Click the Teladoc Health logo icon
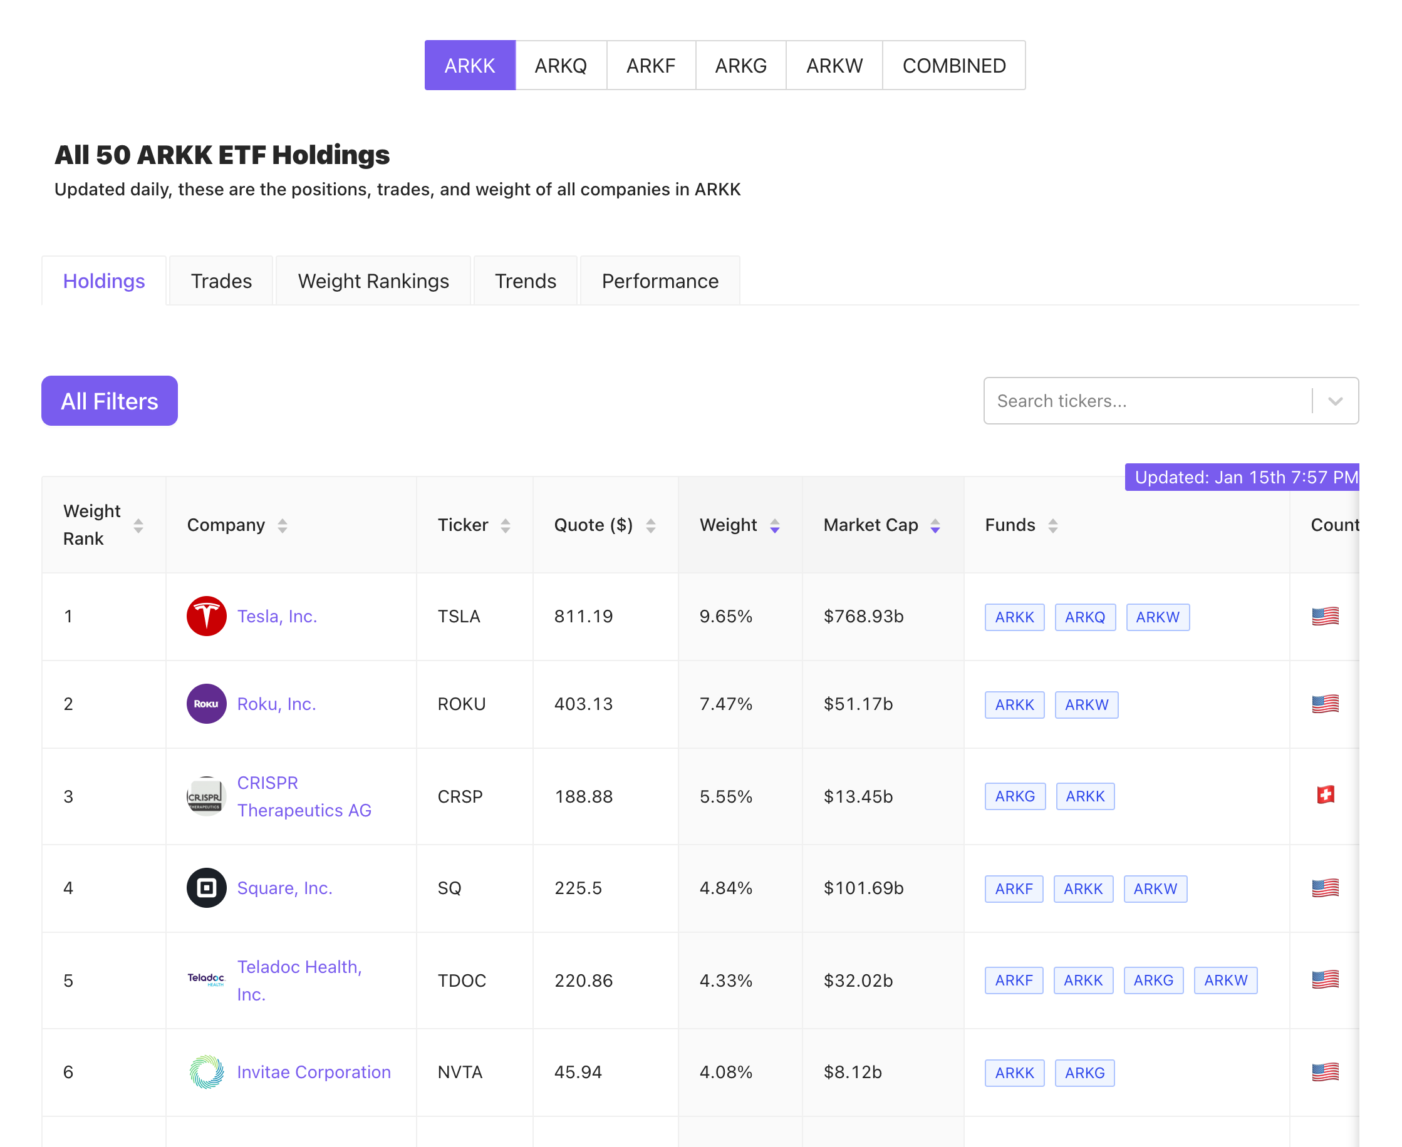The image size is (1402, 1147). (x=206, y=979)
